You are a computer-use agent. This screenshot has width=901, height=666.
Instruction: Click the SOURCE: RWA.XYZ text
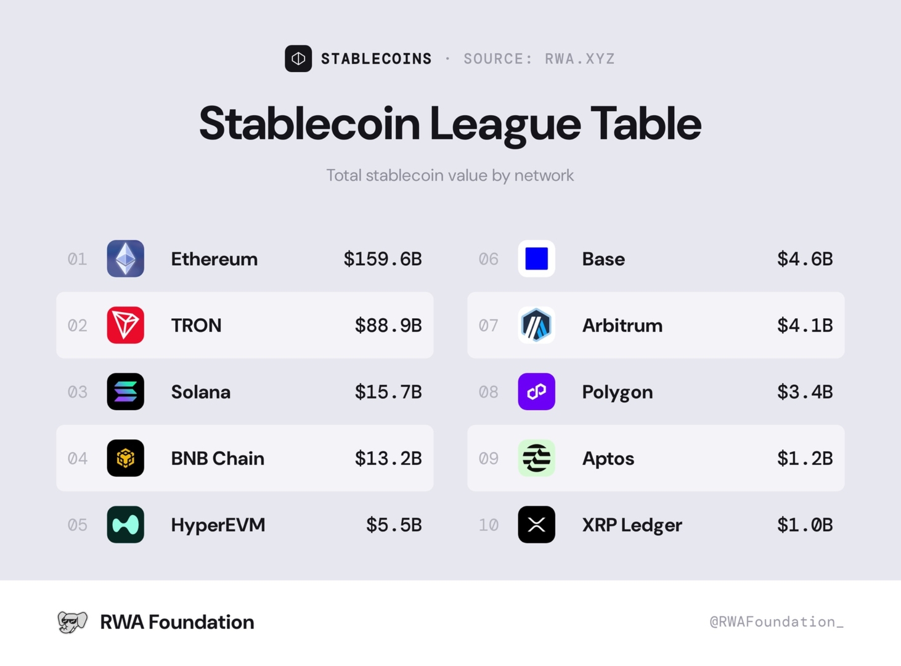(539, 59)
